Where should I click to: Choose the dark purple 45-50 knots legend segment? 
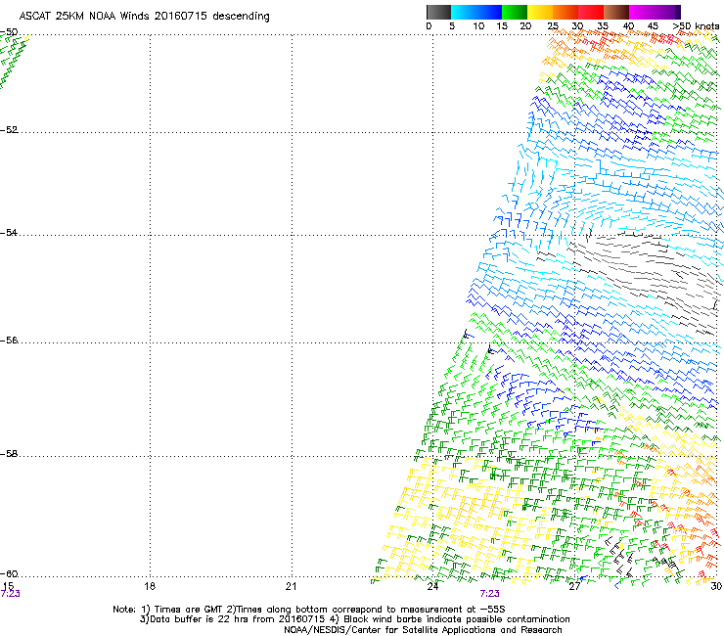tap(667, 12)
